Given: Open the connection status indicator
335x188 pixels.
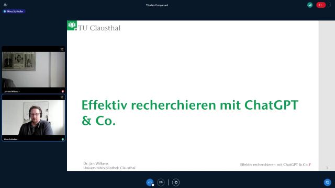Looking at the screenshot, I should 310,5.
